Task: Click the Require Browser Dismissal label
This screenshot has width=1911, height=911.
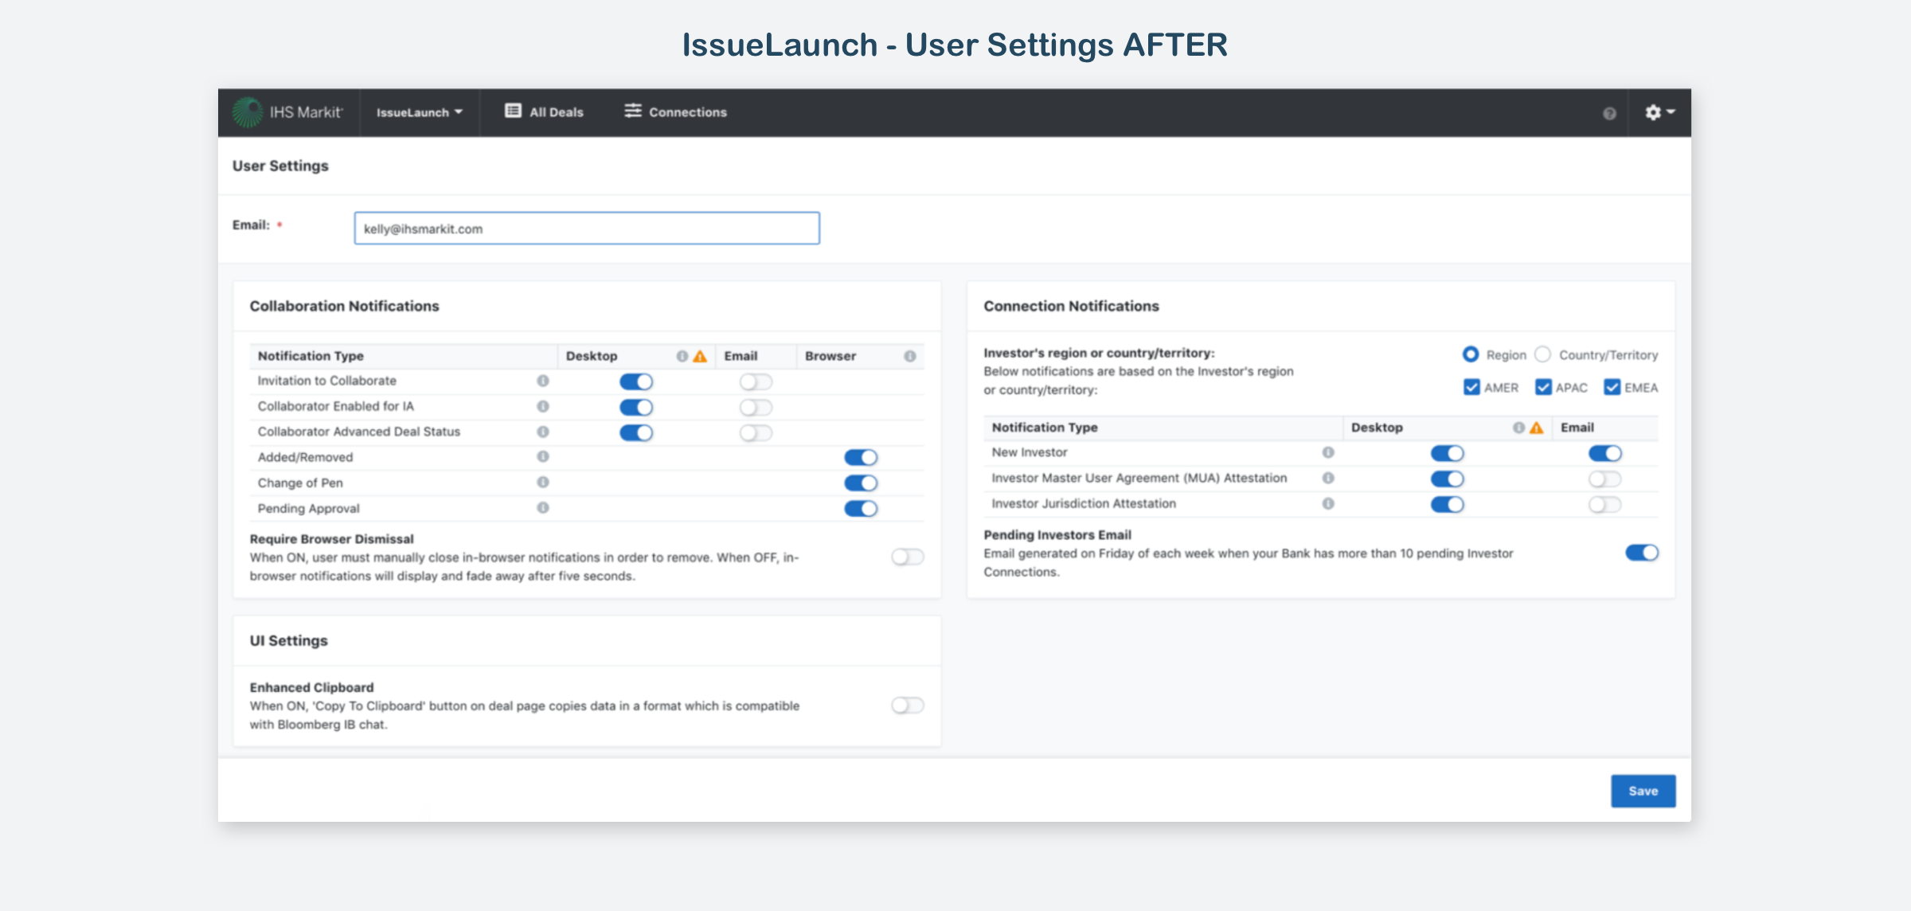Action: [331, 539]
